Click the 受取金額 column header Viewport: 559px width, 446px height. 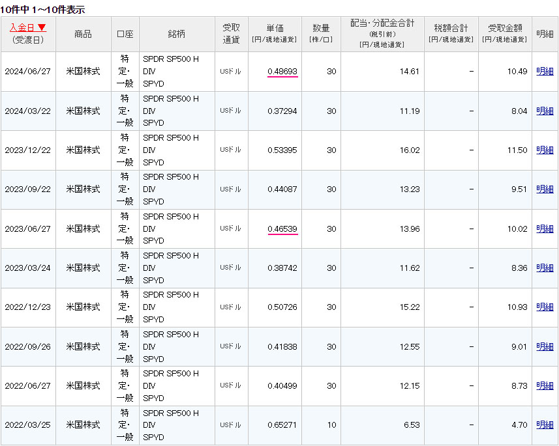click(x=504, y=29)
